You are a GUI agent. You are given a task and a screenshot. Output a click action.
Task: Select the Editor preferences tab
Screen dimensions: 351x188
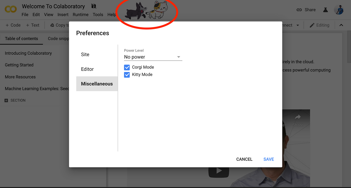pos(97,69)
